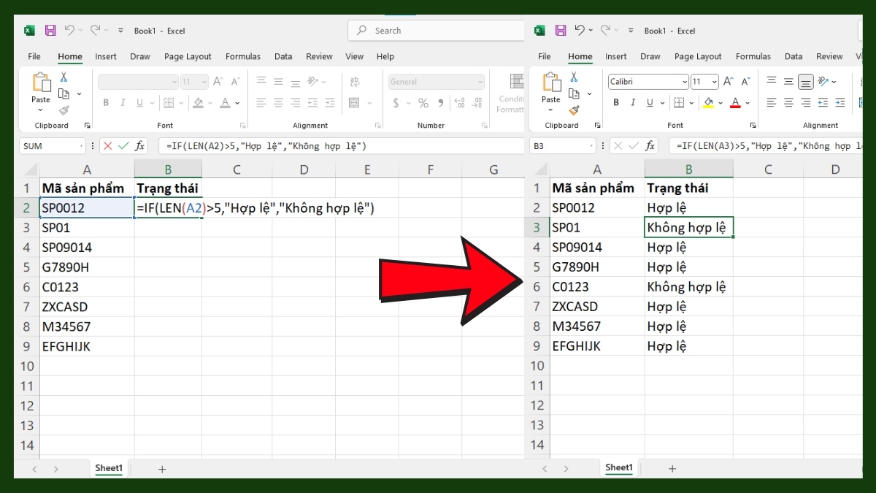Click the Accounting Number Format icon

(x=396, y=103)
